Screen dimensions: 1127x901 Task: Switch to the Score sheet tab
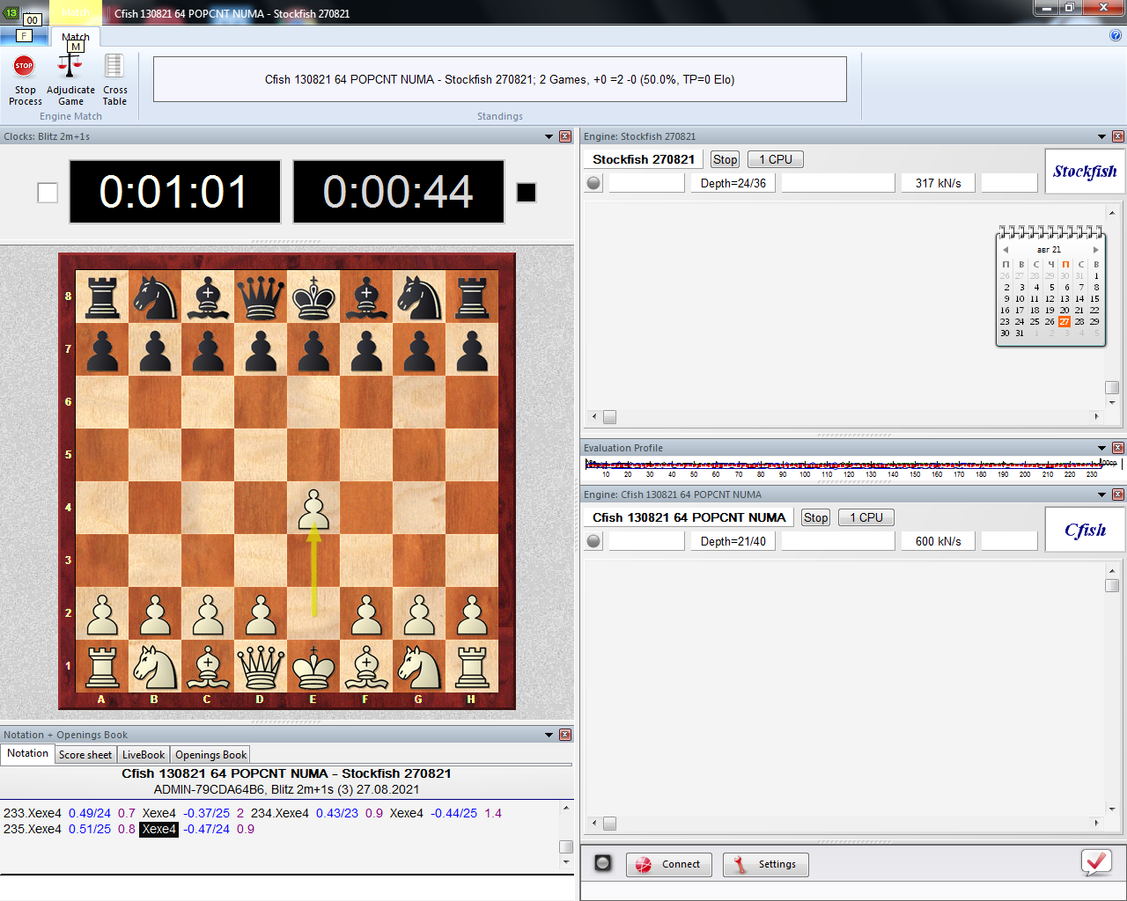pos(85,755)
